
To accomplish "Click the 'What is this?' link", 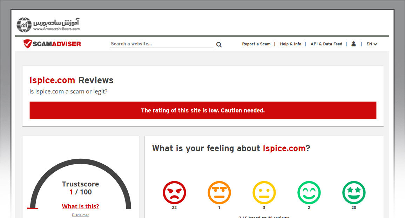I will pyautogui.click(x=80, y=206).
